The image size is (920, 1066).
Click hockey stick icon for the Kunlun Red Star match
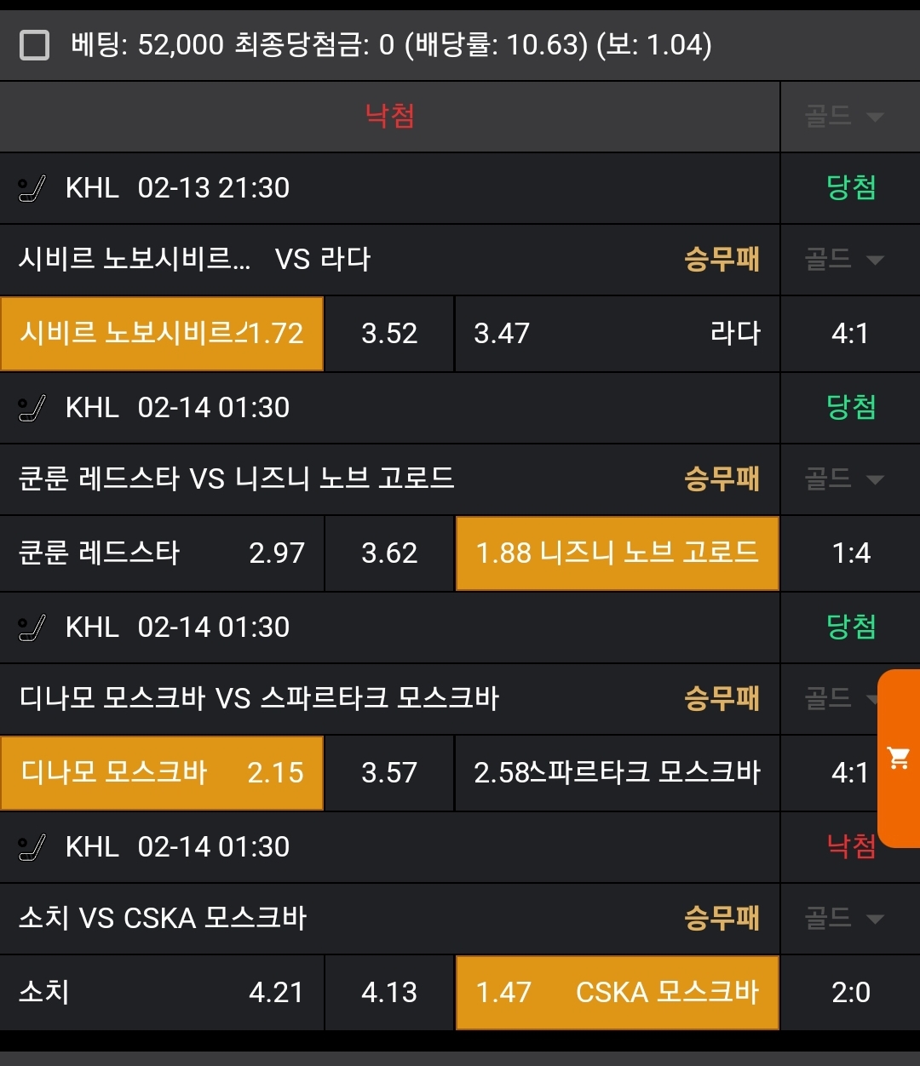coord(32,408)
